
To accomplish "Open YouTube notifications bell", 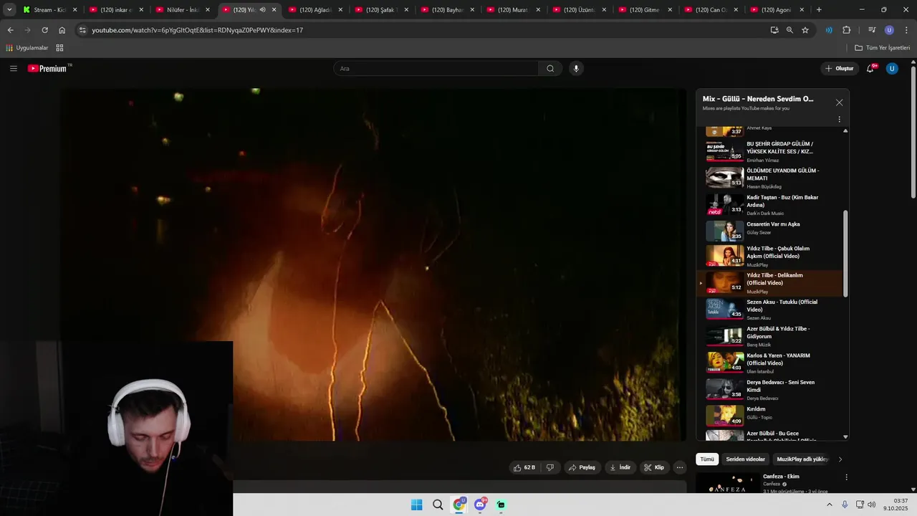I will click(x=870, y=68).
